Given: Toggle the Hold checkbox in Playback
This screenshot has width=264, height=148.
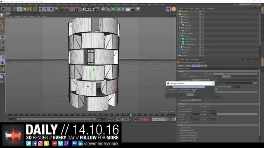Looking at the screenshot, I should (x=191, y=106).
